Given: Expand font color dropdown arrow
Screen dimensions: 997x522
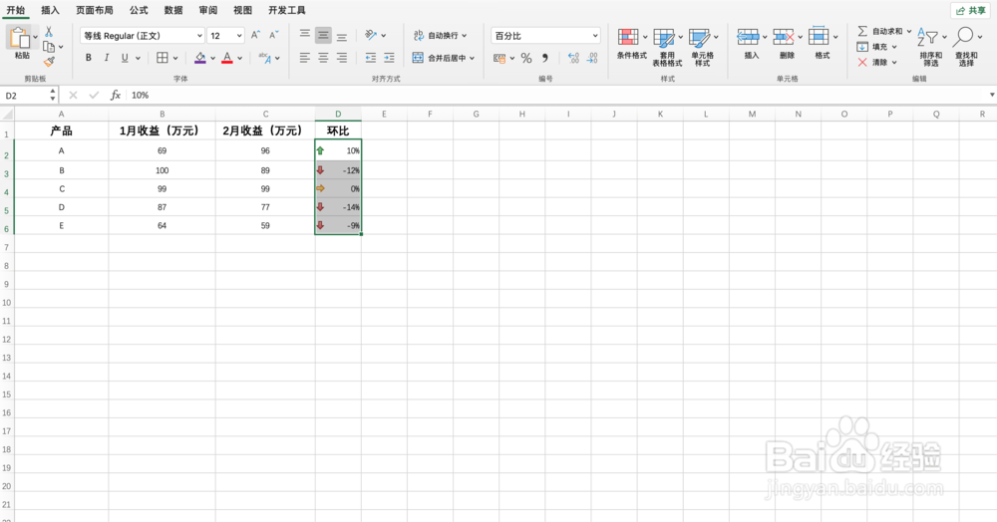Looking at the screenshot, I should tap(239, 59).
